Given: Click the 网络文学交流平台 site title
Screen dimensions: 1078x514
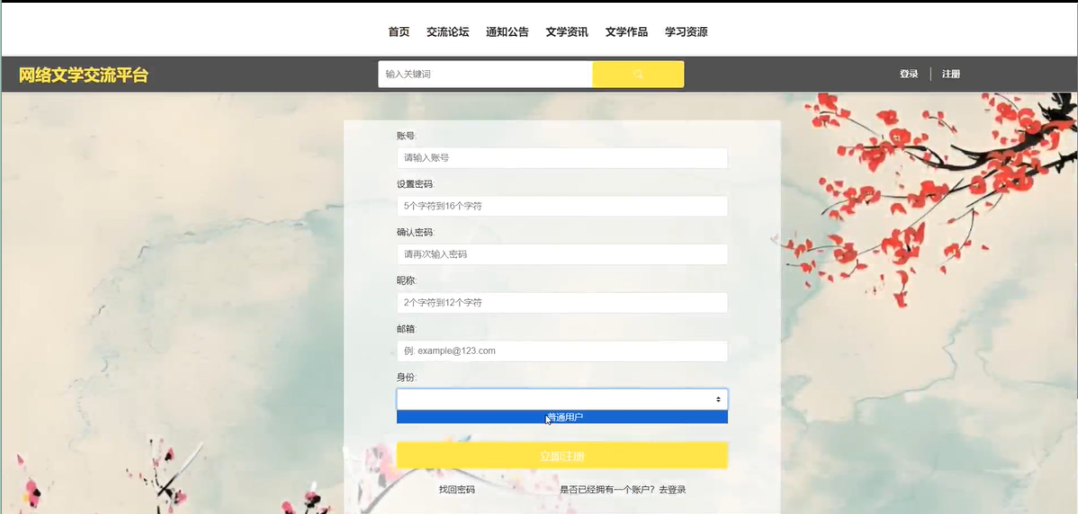Looking at the screenshot, I should [83, 75].
